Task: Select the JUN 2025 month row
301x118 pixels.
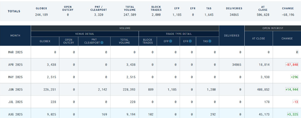Action: pos(151,89)
